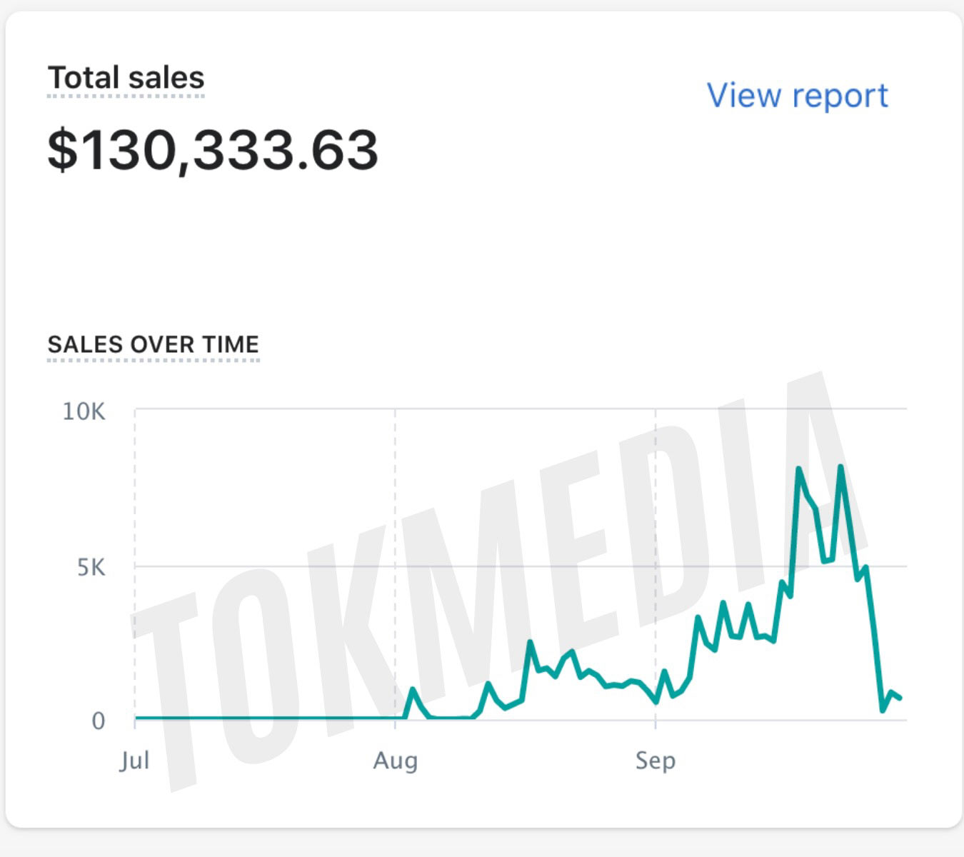Click the dashed gridline above the Sep label
964x857 pixels.
(x=654, y=564)
